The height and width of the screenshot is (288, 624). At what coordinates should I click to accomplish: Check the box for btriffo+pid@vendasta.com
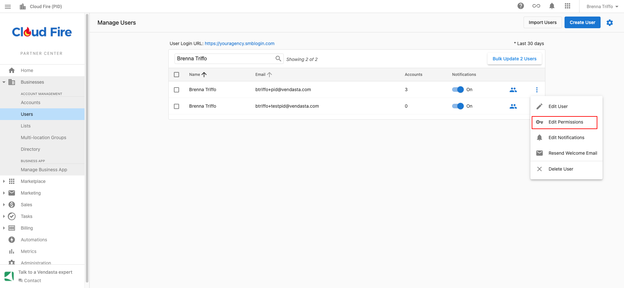point(176,90)
